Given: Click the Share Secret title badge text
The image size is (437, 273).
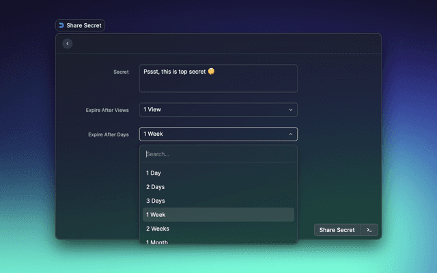Looking at the screenshot, I should point(84,25).
